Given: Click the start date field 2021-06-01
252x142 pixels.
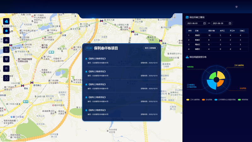Looking at the screenshot, I should click(196, 23).
